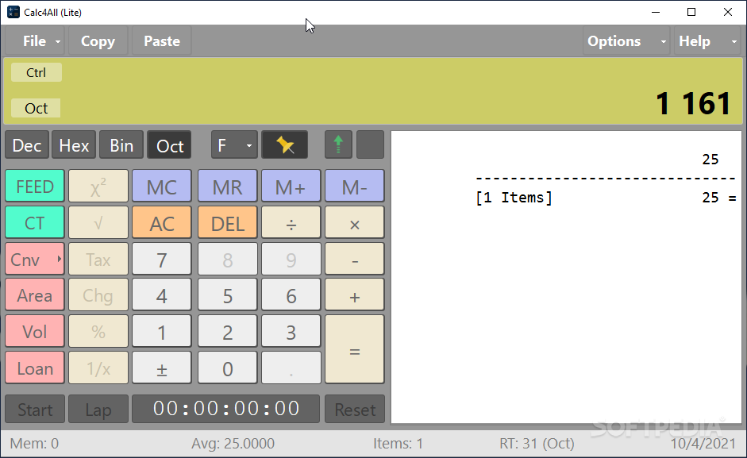747x458 pixels.
Task: Click the blank gray button beside the arrow
Action: coord(370,145)
